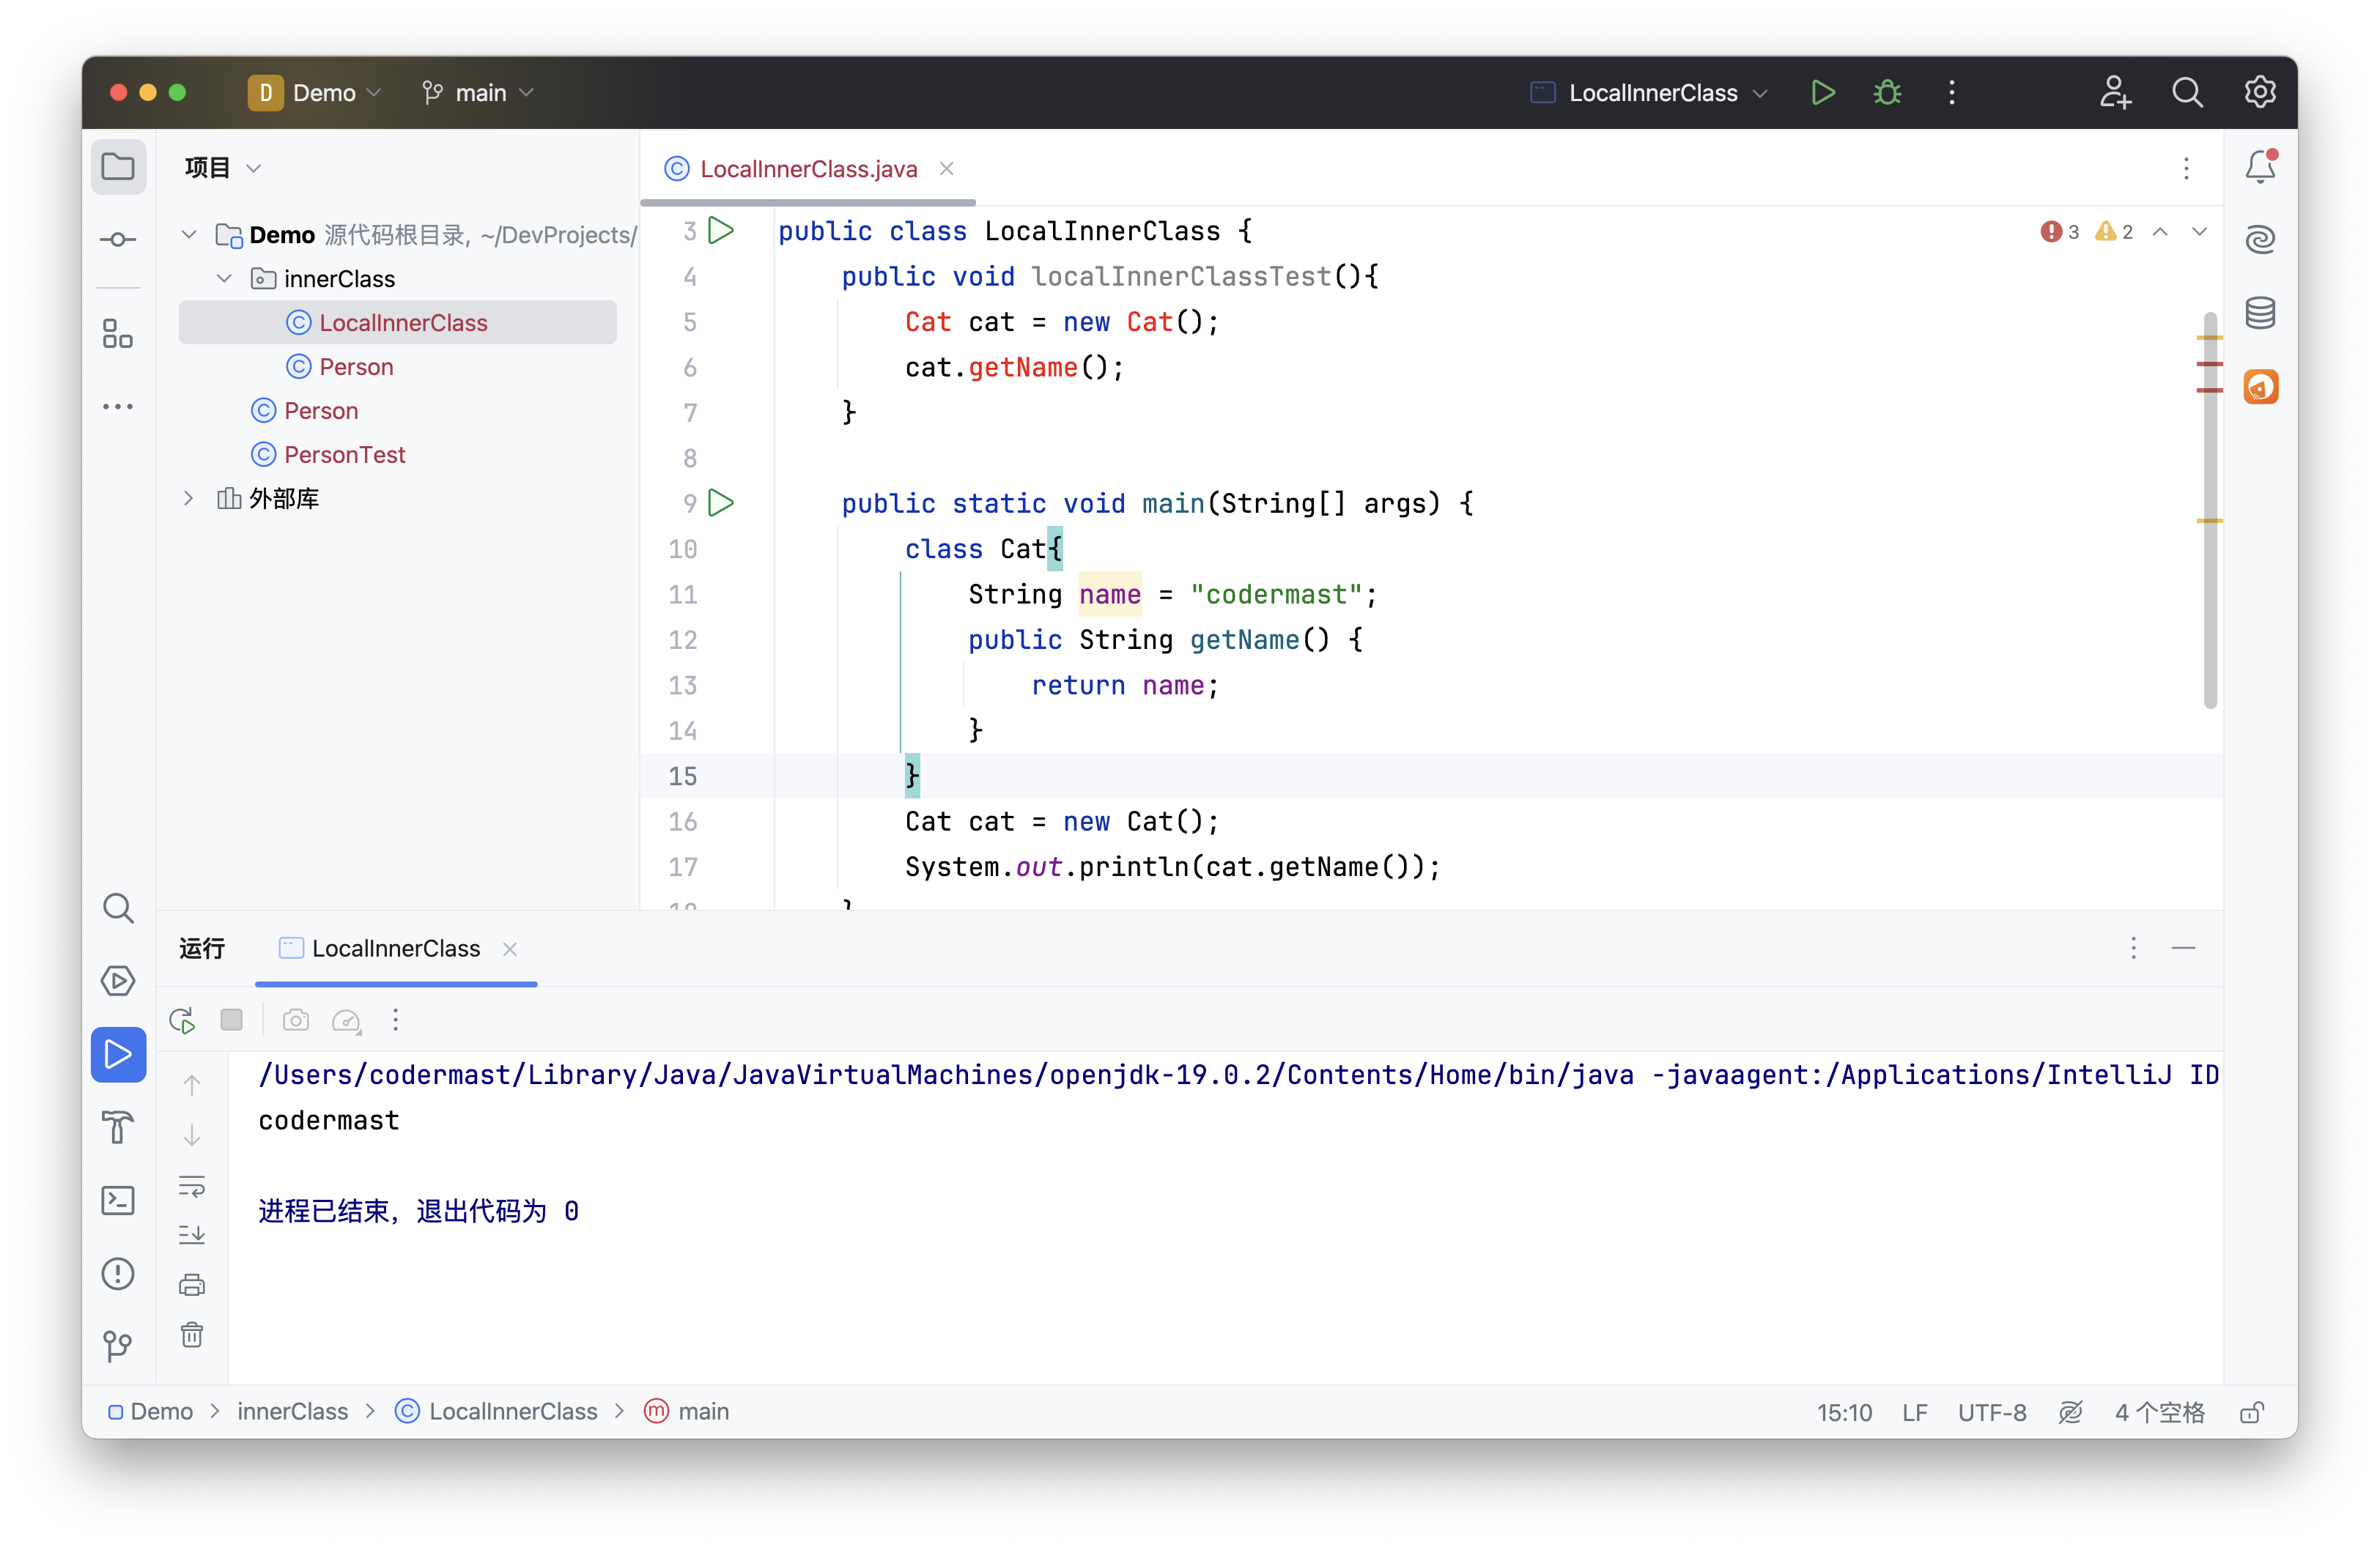Show more tool windows ellipsis in left sidebar
The height and width of the screenshot is (1547, 2380).
pos(118,407)
